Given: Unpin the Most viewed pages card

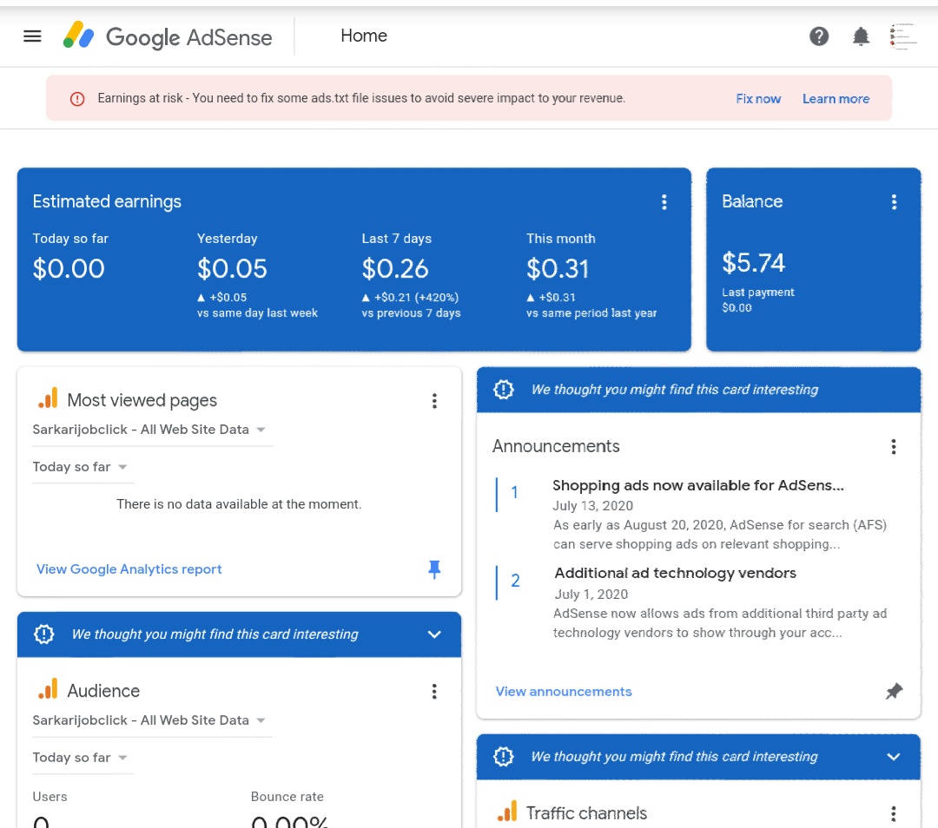Looking at the screenshot, I should tap(434, 569).
